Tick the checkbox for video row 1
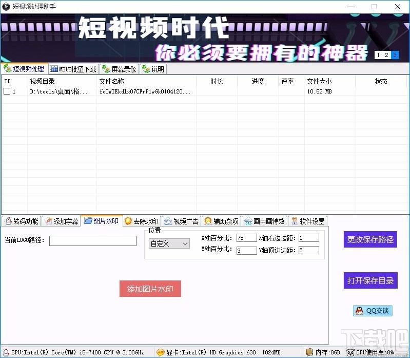This screenshot has height=358, width=410. 7,91
